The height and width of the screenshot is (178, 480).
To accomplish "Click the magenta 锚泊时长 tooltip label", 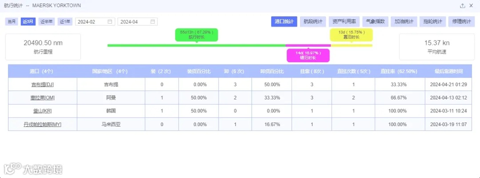I will (308, 55).
